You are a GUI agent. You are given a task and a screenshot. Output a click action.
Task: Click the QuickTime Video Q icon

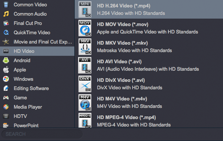coord(6,32)
